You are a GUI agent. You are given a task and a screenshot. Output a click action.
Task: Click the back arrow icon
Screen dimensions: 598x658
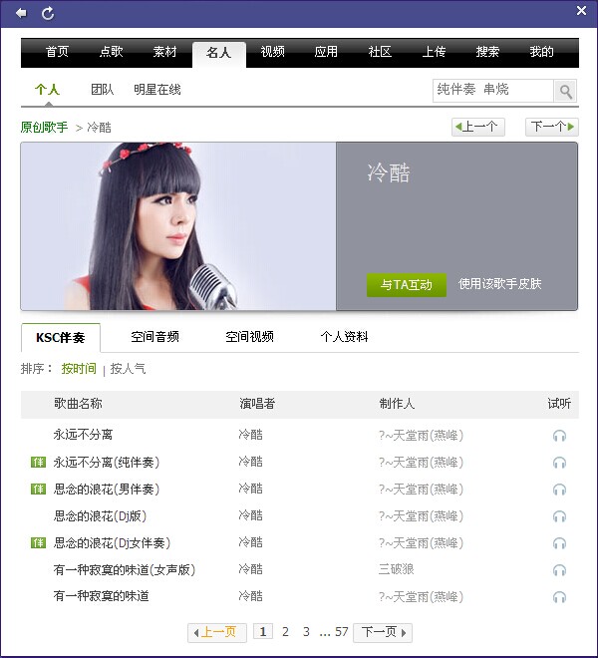21,13
